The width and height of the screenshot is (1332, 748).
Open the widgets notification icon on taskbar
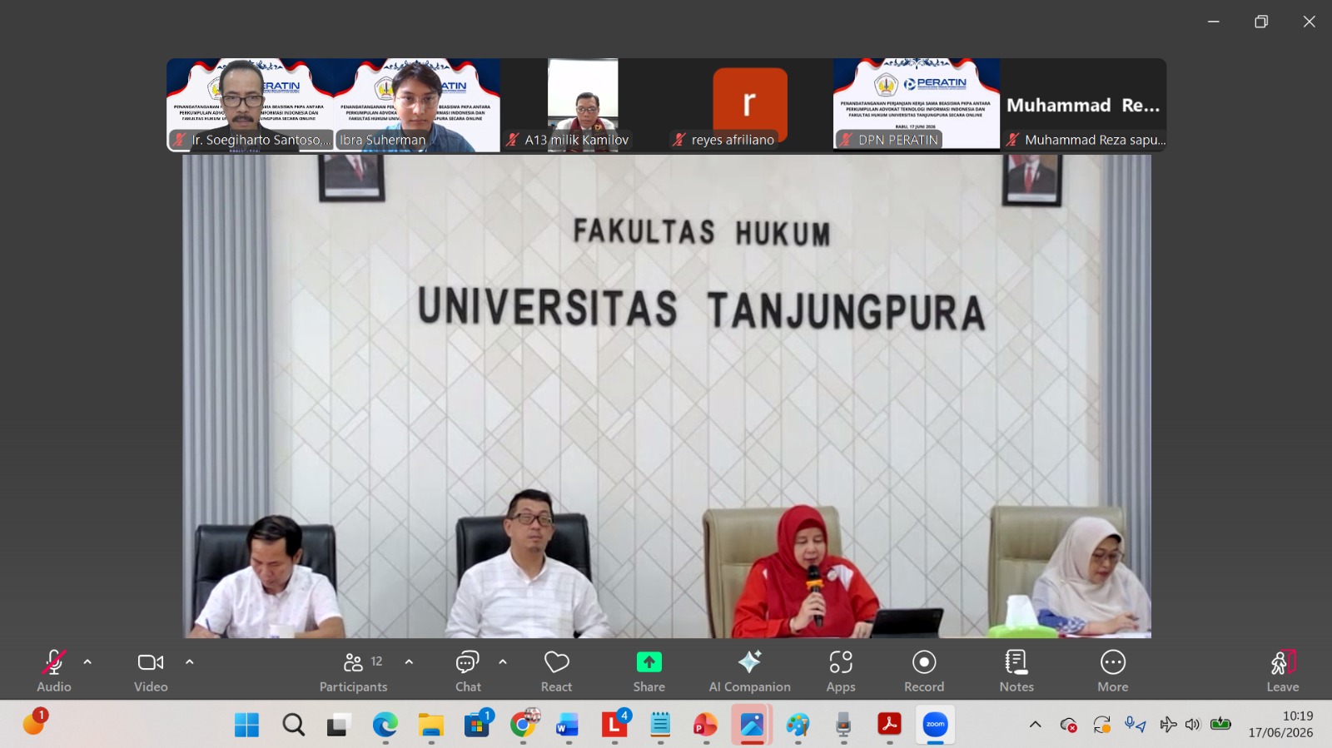pyautogui.click(x=34, y=721)
